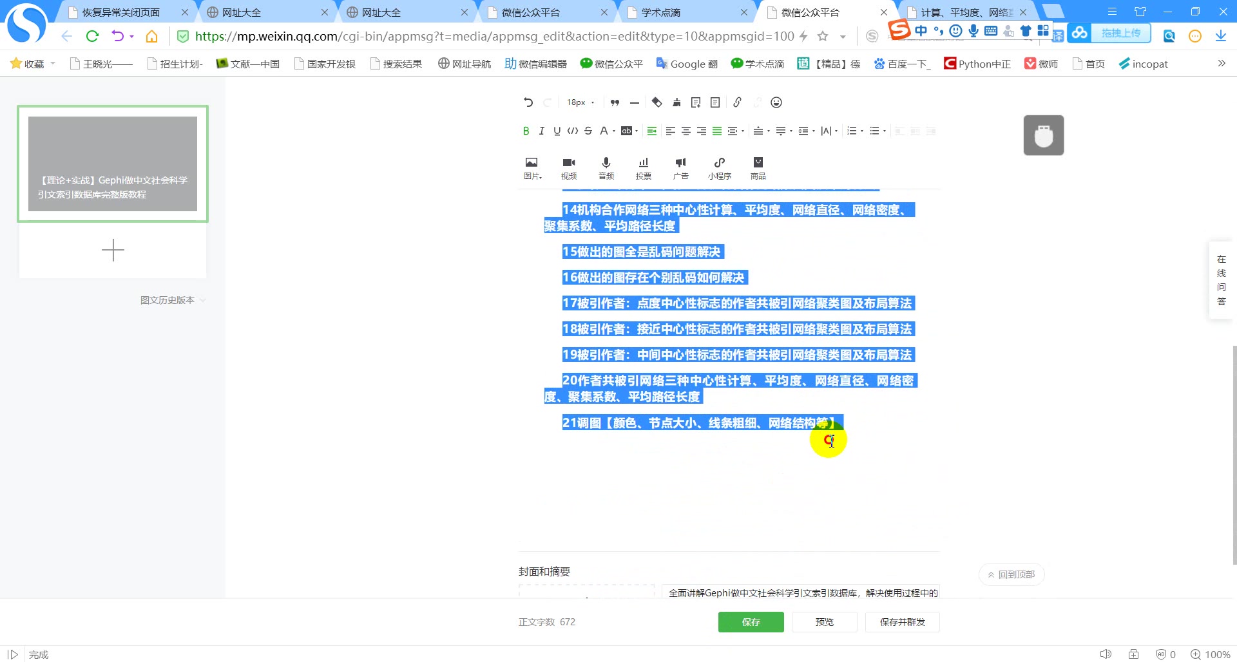Insert a mini program via 小程序
Viewport: 1237px width, 662px height.
(x=720, y=168)
